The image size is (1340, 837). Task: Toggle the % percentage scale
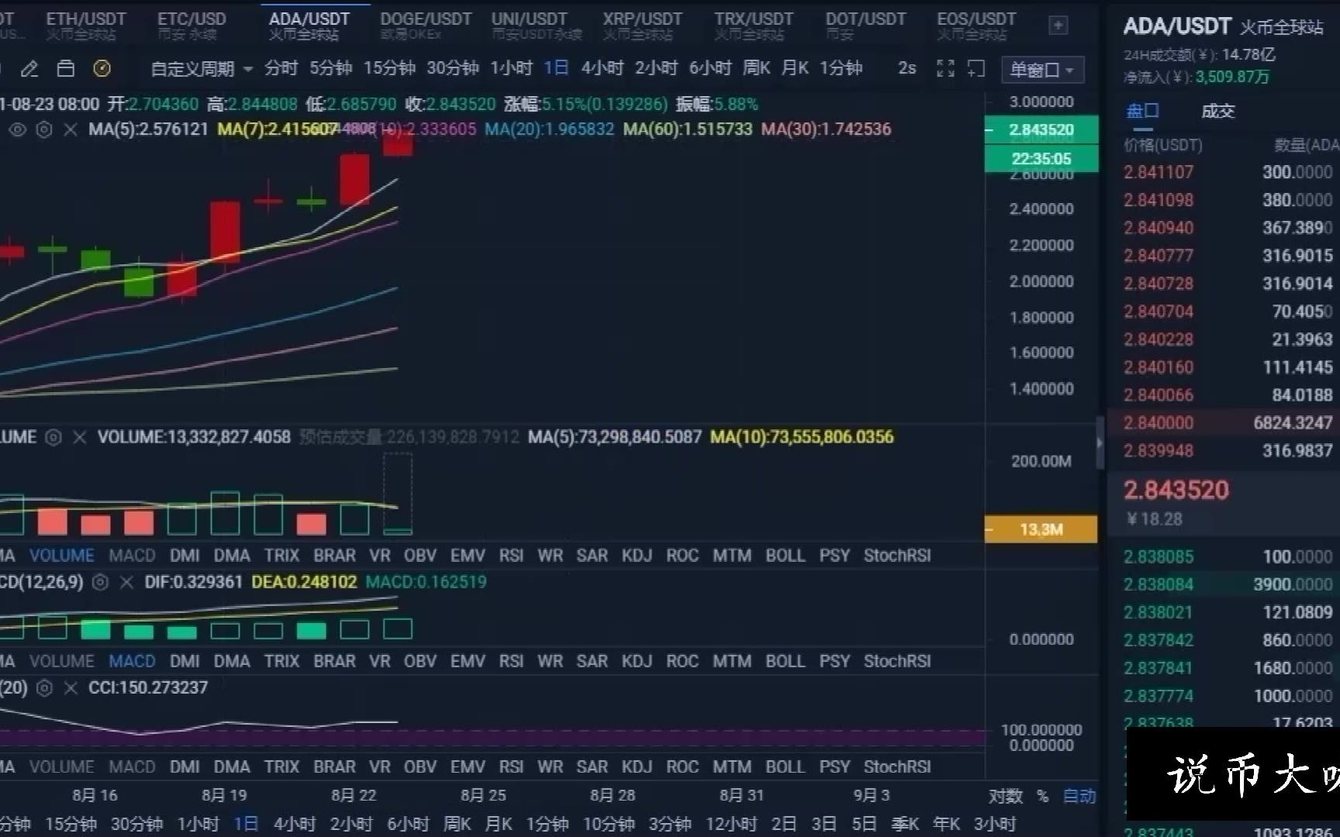[1043, 797]
